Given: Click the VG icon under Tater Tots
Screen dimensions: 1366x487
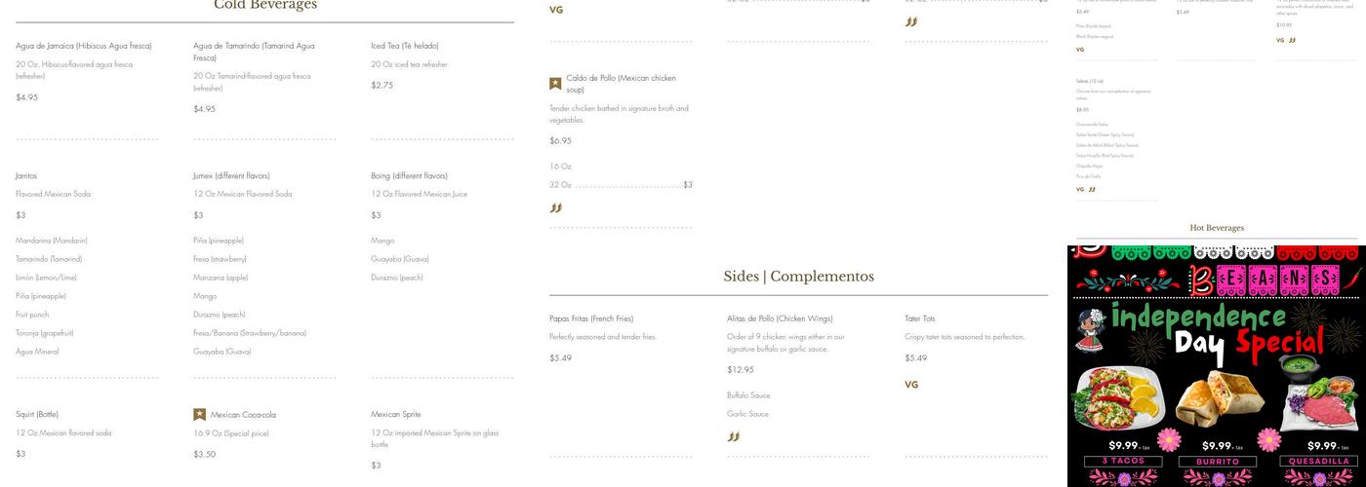Looking at the screenshot, I should [911, 385].
